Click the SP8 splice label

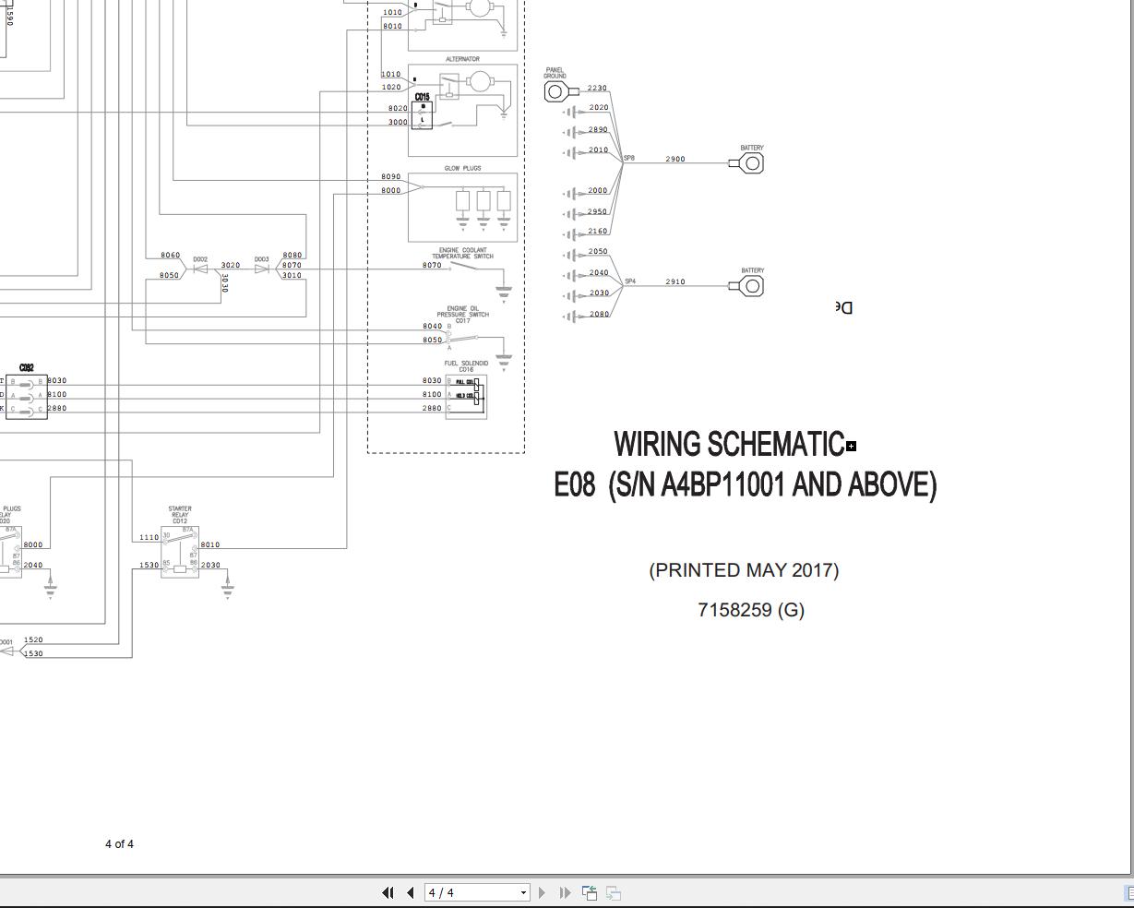629,158
